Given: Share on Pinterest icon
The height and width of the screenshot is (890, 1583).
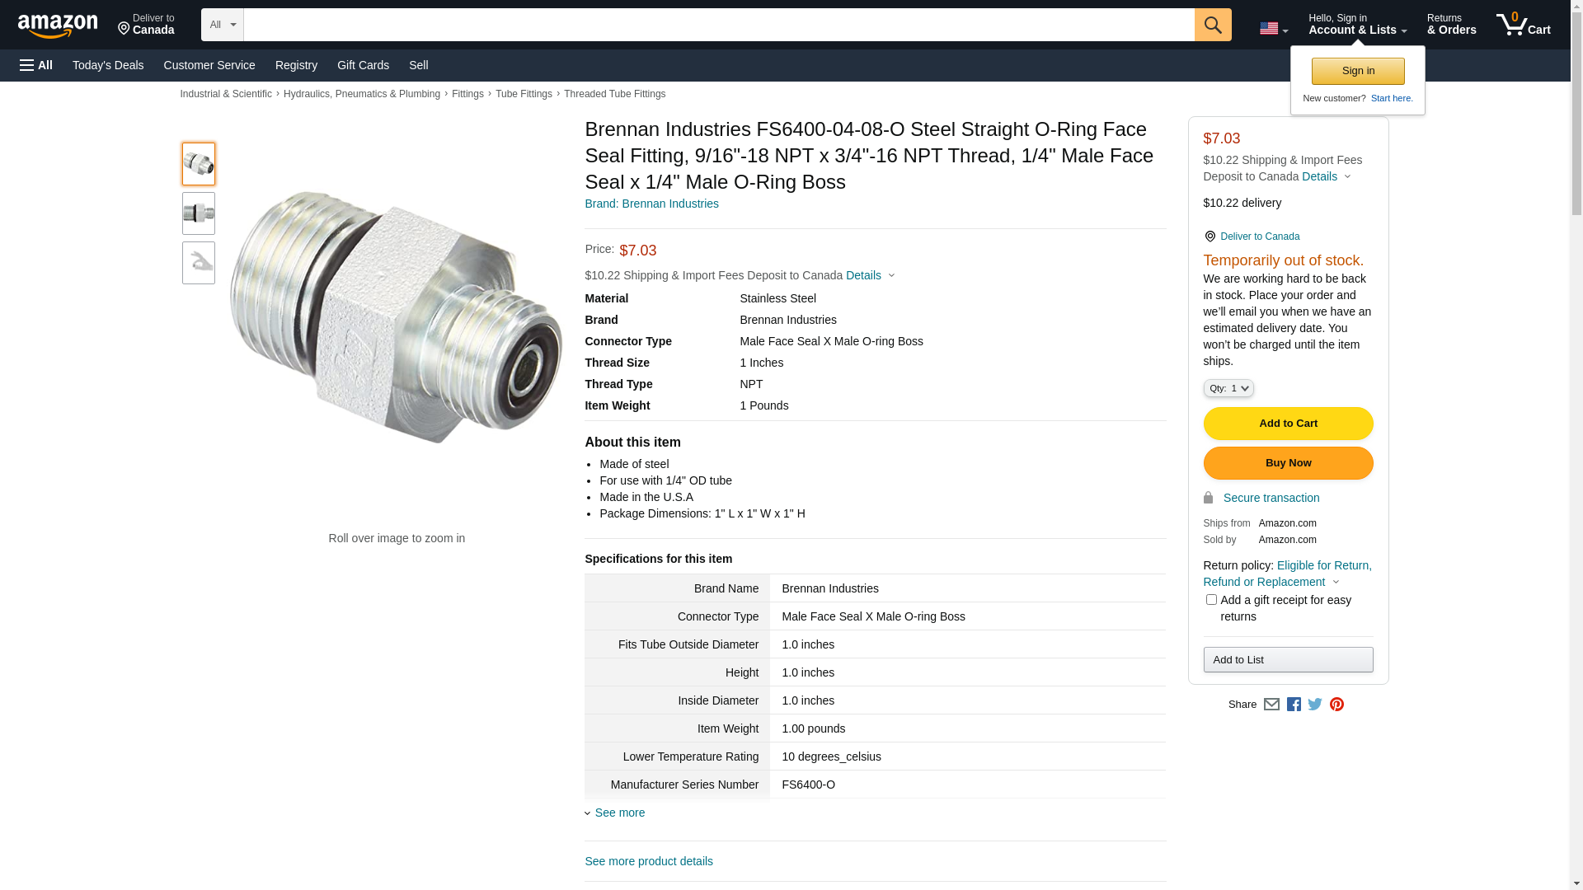Looking at the screenshot, I should point(1336,705).
